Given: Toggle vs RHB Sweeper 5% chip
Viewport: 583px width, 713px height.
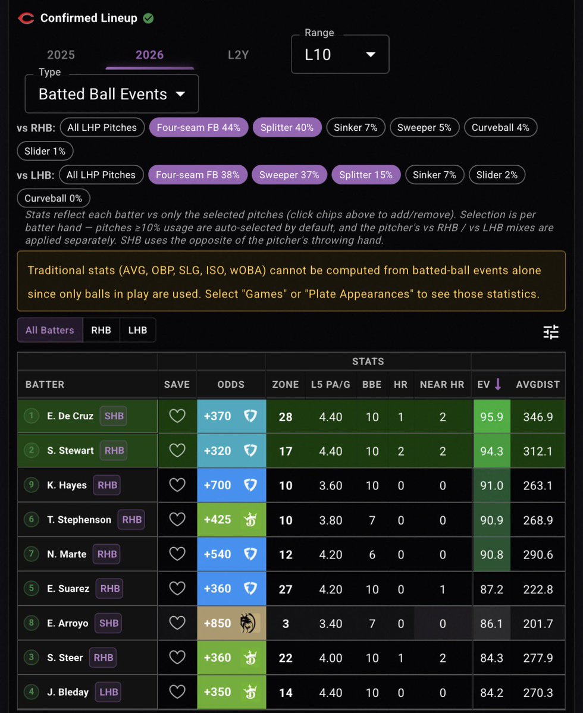Looking at the screenshot, I should [x=424, y=128].
